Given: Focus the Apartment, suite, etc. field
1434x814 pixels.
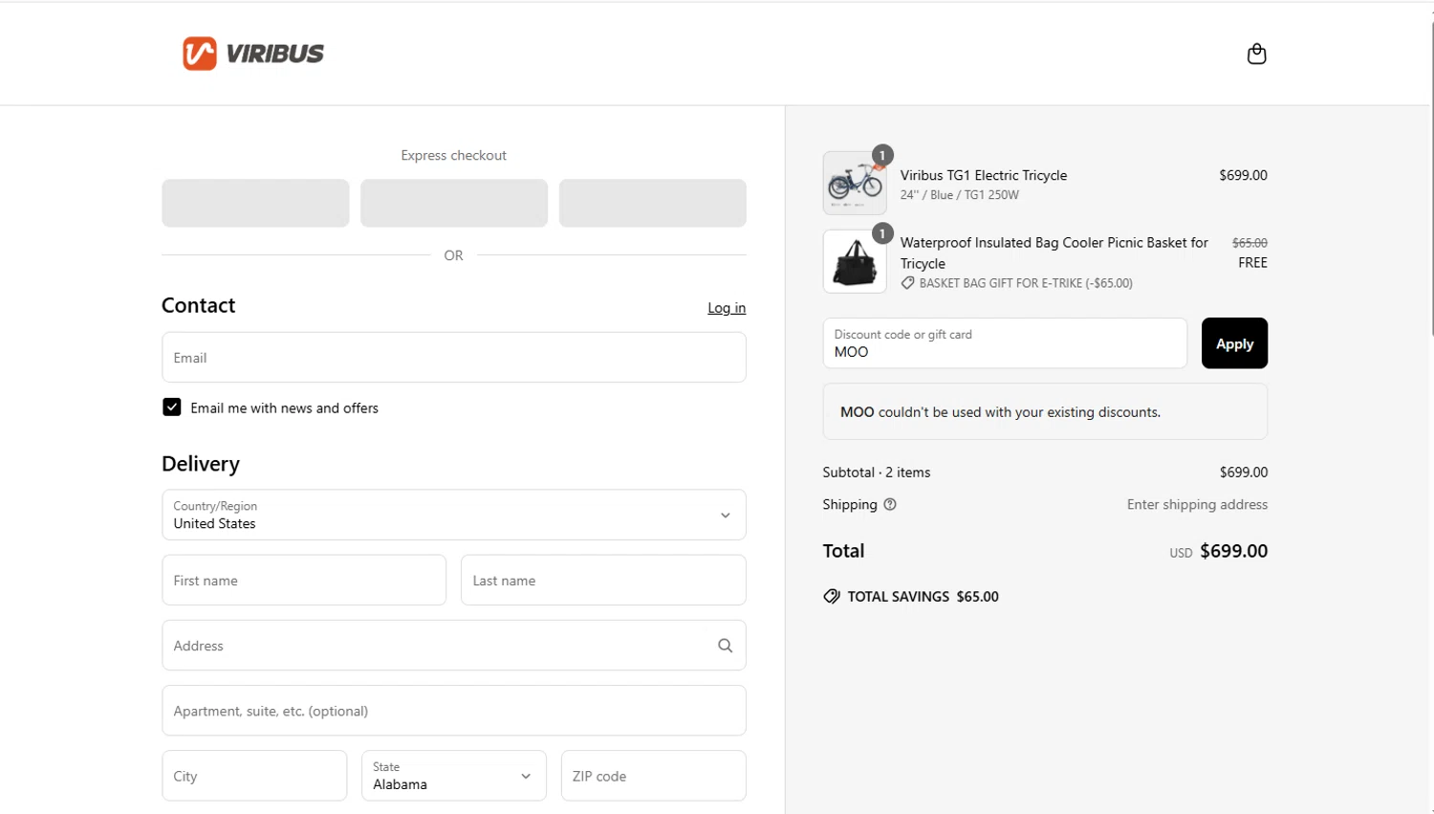Looking at the screenshot, I should (x=454, y=711).
